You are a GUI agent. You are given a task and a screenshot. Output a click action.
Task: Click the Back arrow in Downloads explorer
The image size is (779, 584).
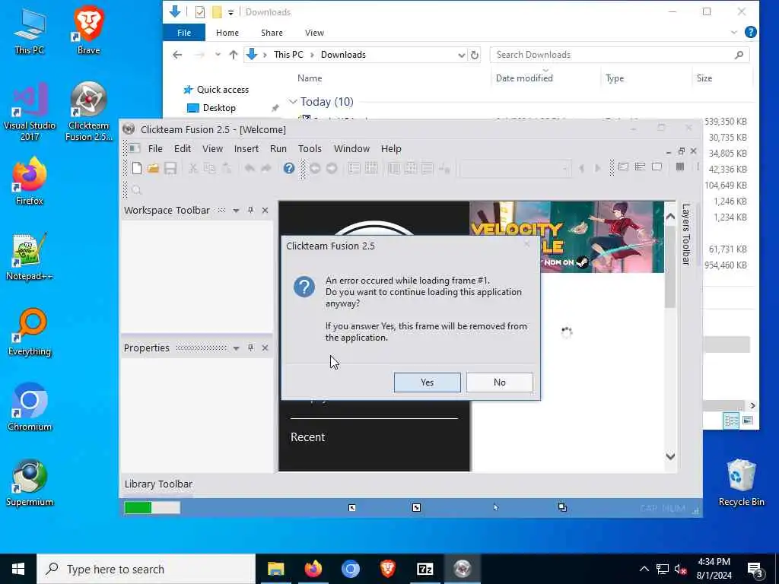coord(177,55)
